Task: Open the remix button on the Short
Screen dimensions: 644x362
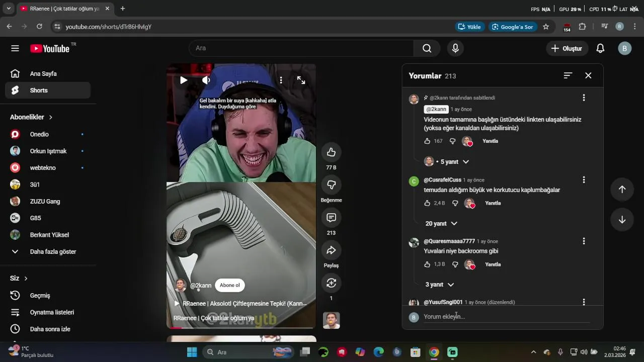Action: 331,283
